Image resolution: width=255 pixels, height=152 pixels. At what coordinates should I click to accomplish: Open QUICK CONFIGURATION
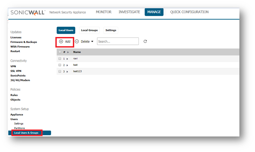pos(189,12)
